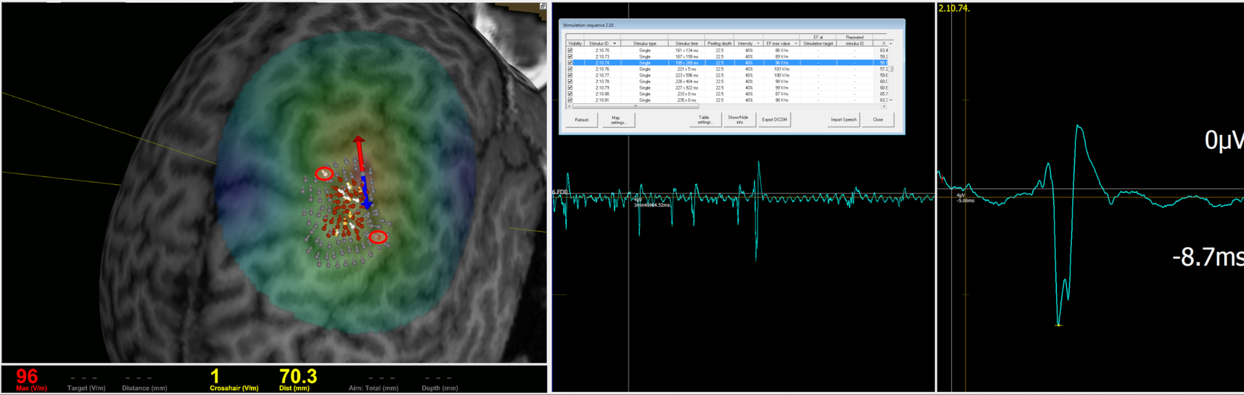Select the lower red-circled stimulation marker
The image size is (1244, 395).
pyautogui.click(x=378, y=237)
